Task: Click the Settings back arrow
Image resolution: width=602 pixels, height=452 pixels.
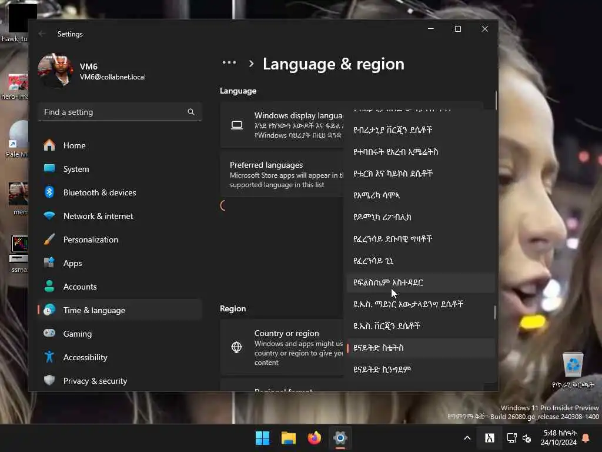Action: coord(42,34)
